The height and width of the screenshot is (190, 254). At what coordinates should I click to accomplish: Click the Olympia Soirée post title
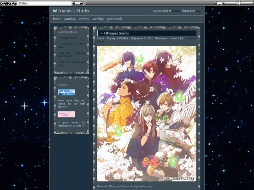coord(116,33)
